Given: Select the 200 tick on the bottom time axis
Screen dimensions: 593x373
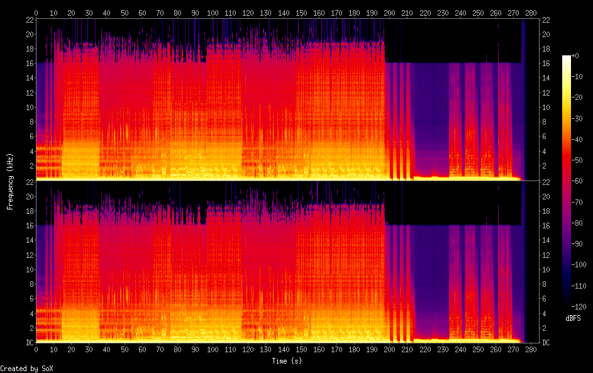Looking at the screenshot, I should click(390, 348).
